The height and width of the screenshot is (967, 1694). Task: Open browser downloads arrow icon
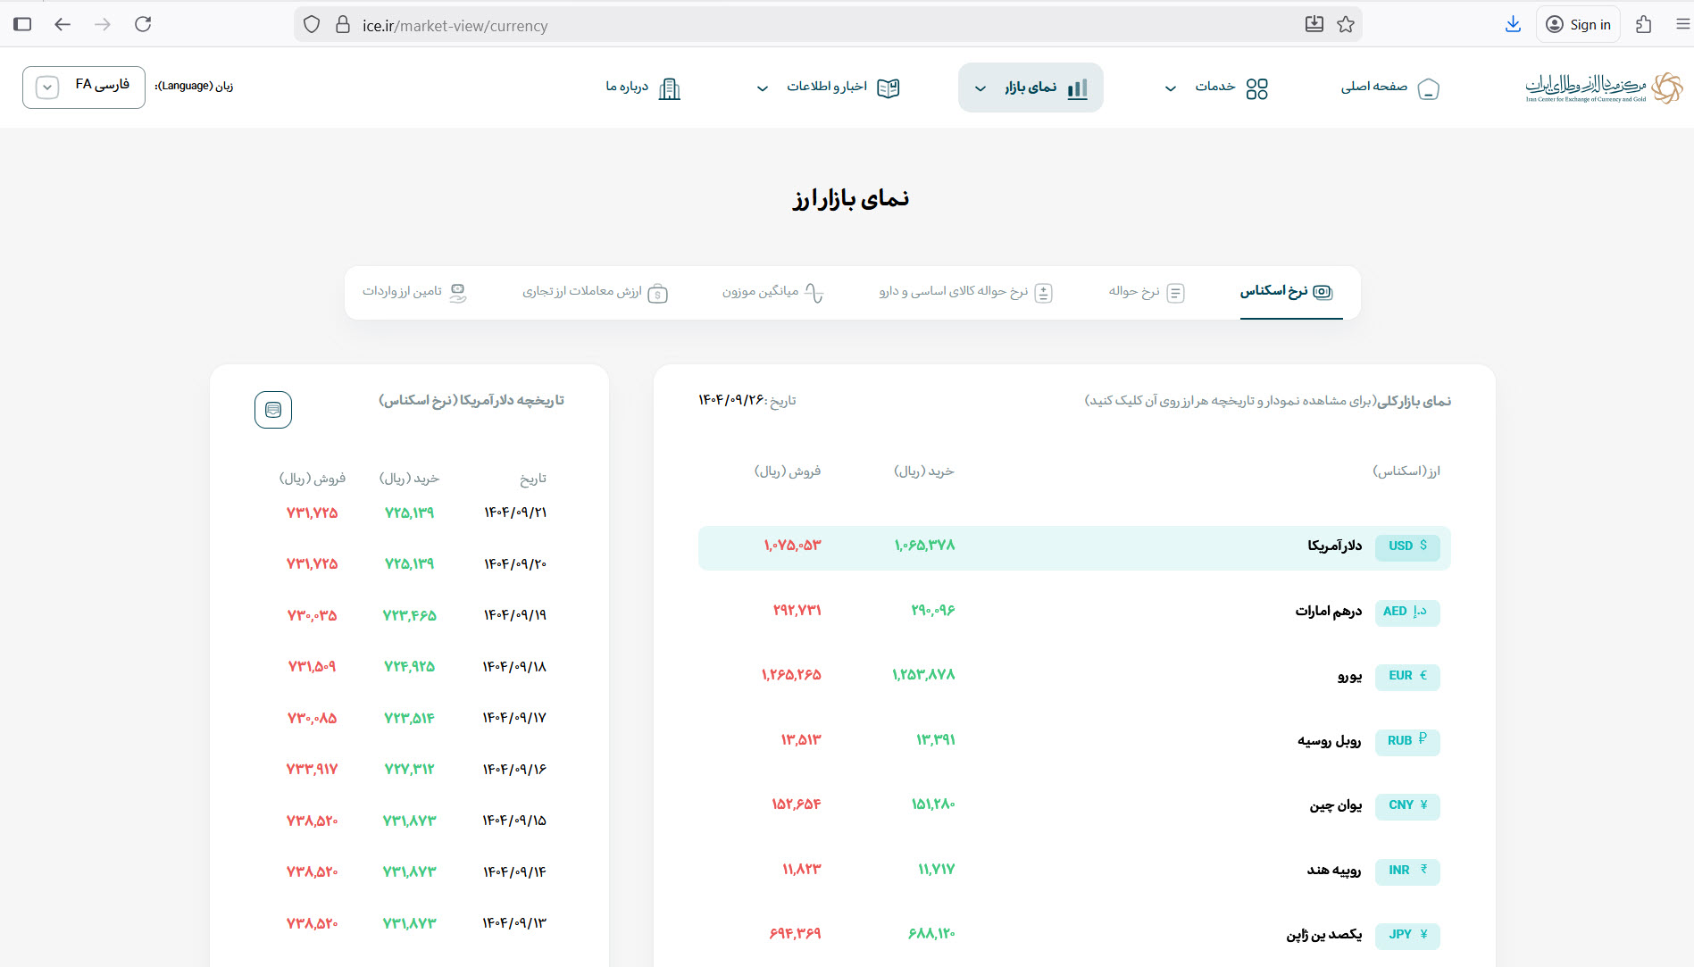pos(1513,24)
